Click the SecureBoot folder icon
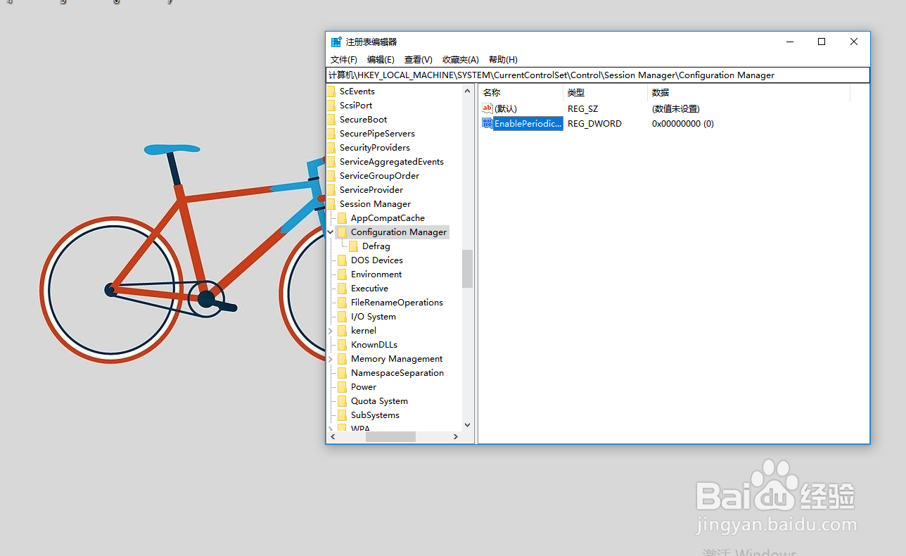 pos(331,120)
